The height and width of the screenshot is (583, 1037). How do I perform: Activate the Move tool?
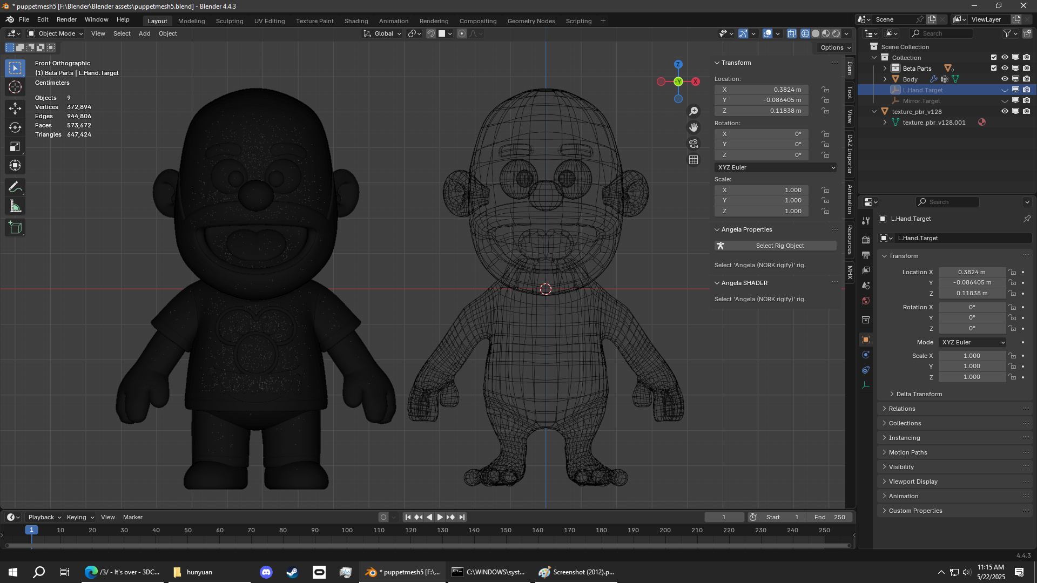point(15,108)
